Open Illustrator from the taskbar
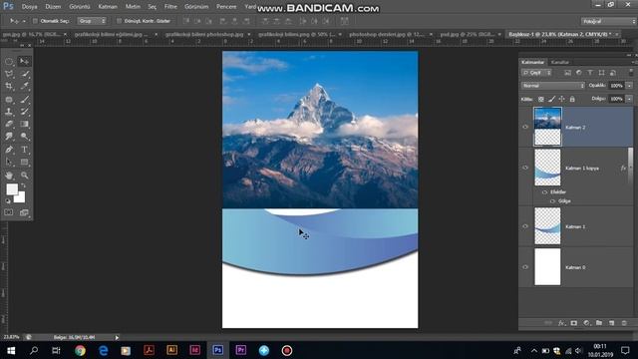This screenshot has width=638, height=359. (172, 350)
